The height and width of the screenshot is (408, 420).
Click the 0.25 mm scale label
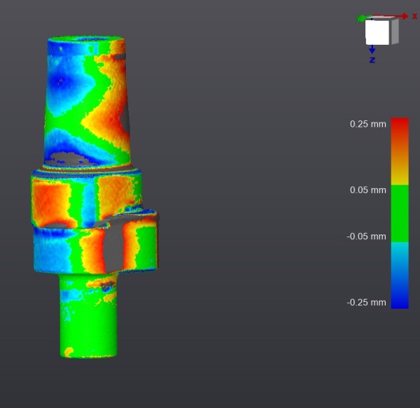click(367, 124)
